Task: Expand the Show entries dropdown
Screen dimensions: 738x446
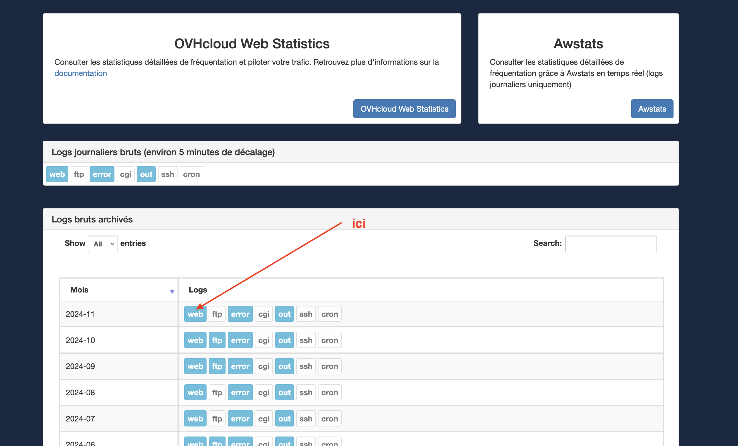Action: (103, 244)
